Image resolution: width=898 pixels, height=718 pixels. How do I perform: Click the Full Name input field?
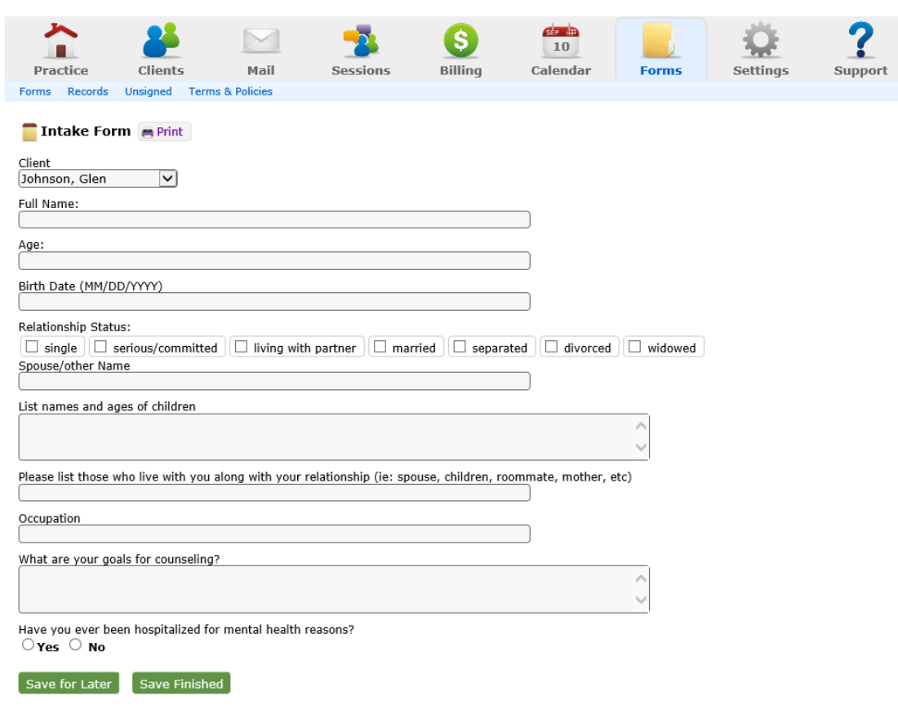tap(274, 219)
